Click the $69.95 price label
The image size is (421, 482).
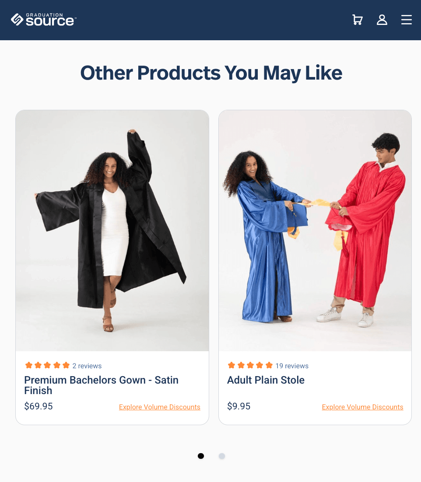click(39, 406)
